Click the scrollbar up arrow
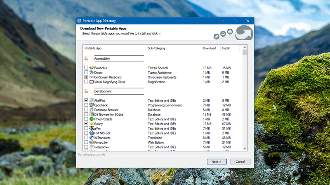The width and height of the screenshot is (330, 185). click(x=244, y=47)
